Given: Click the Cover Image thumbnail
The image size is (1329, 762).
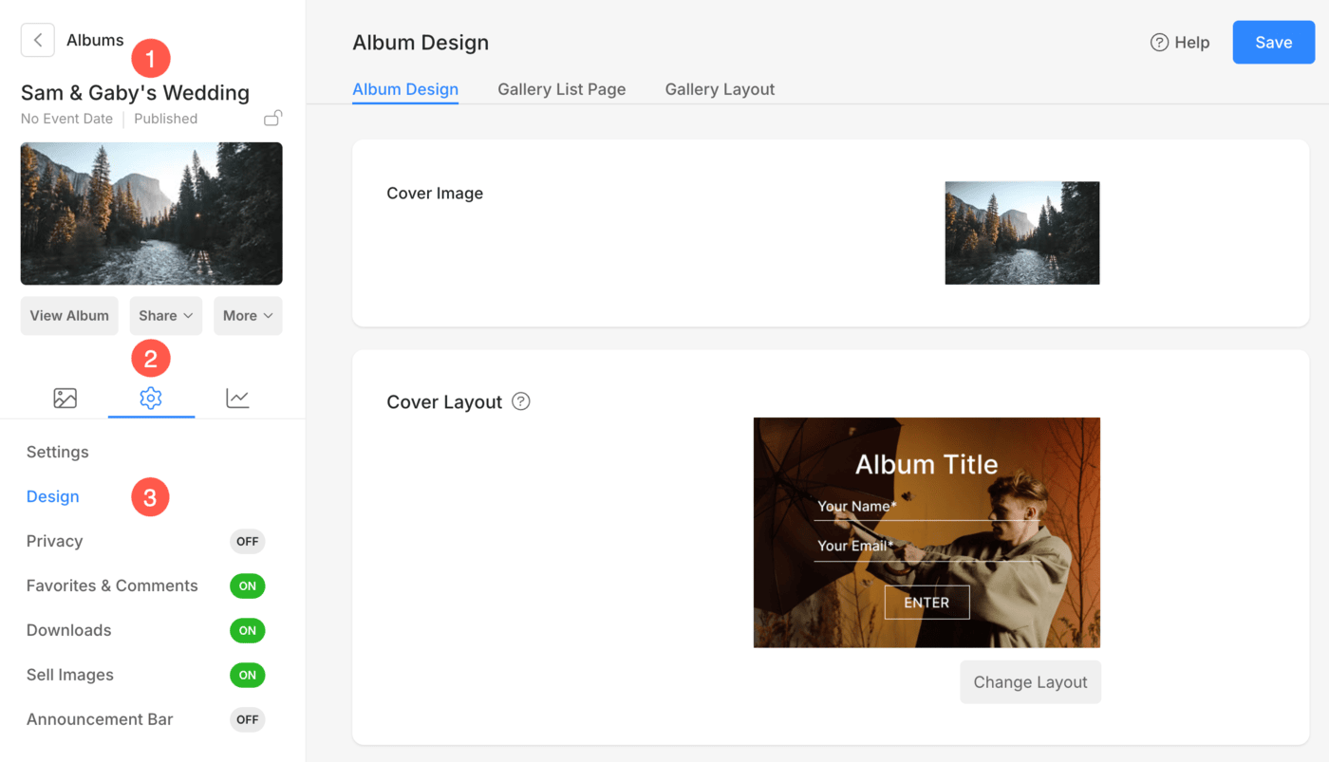Looking at the screenshot, I should 1022,232.
